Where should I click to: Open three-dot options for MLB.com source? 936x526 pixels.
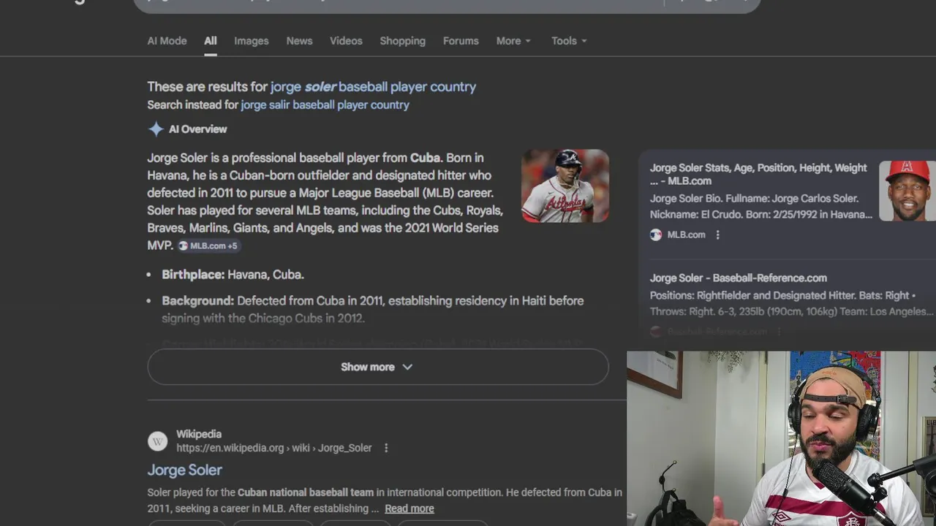tap(717, 235)
